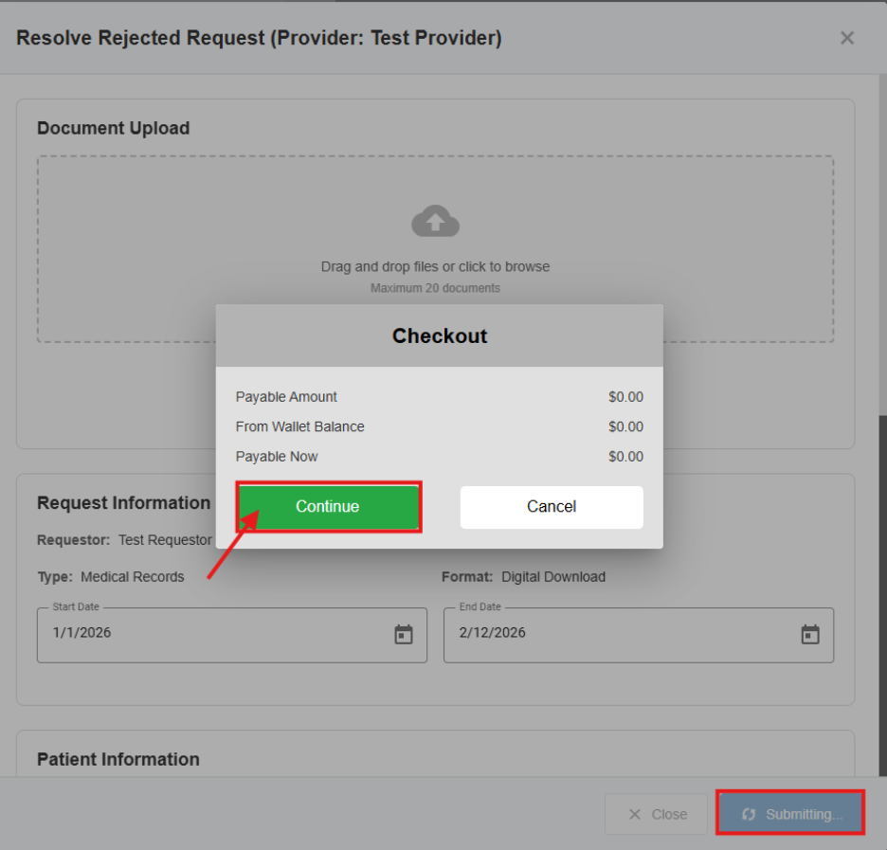
Task: Close the Resolve Rejected Request dialog
Action: 847,38
